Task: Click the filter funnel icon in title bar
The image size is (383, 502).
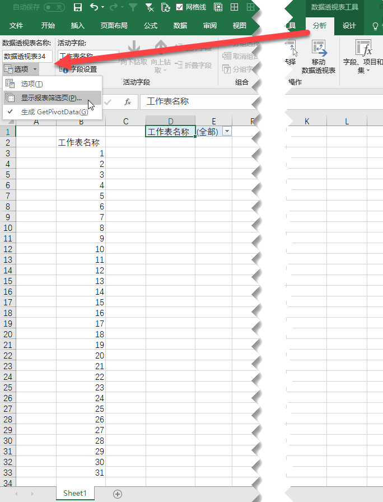Action: tap(132, 7)
